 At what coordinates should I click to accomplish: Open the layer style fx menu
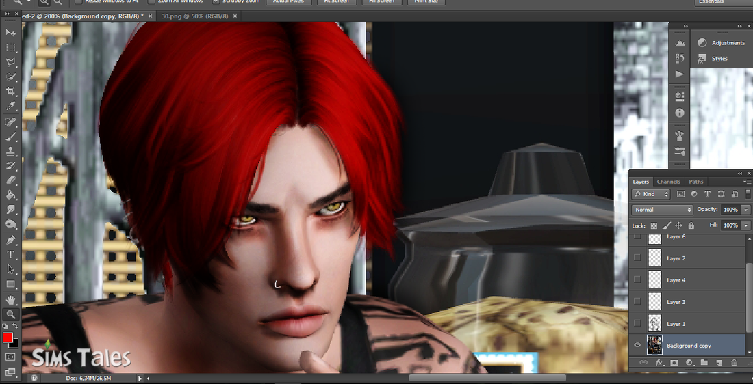tap(659, 363)
